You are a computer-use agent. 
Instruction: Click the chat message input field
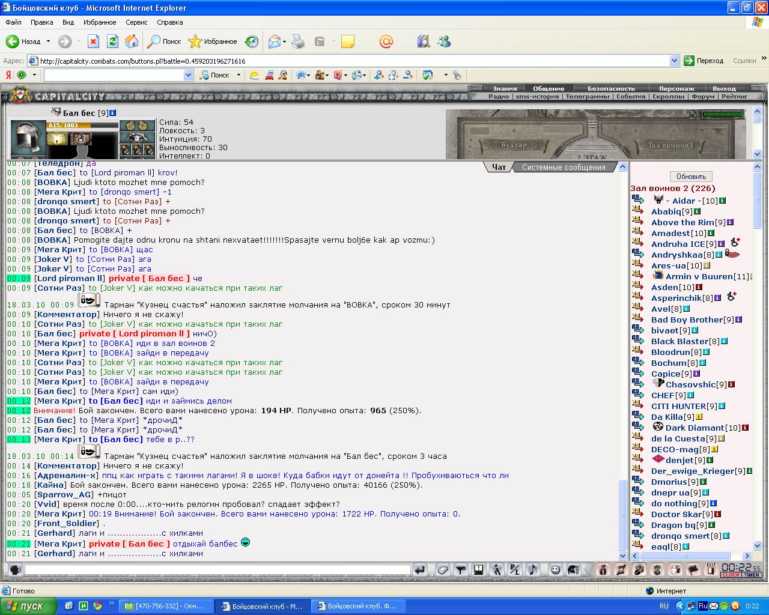217,569
